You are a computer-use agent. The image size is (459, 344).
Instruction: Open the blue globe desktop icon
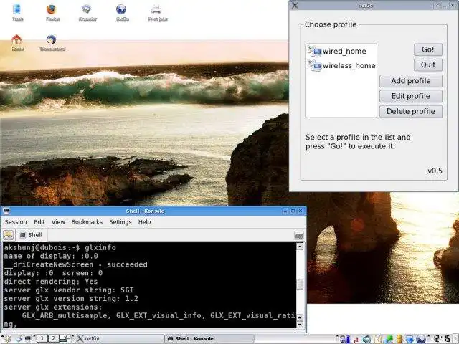[x=121, y=9]
